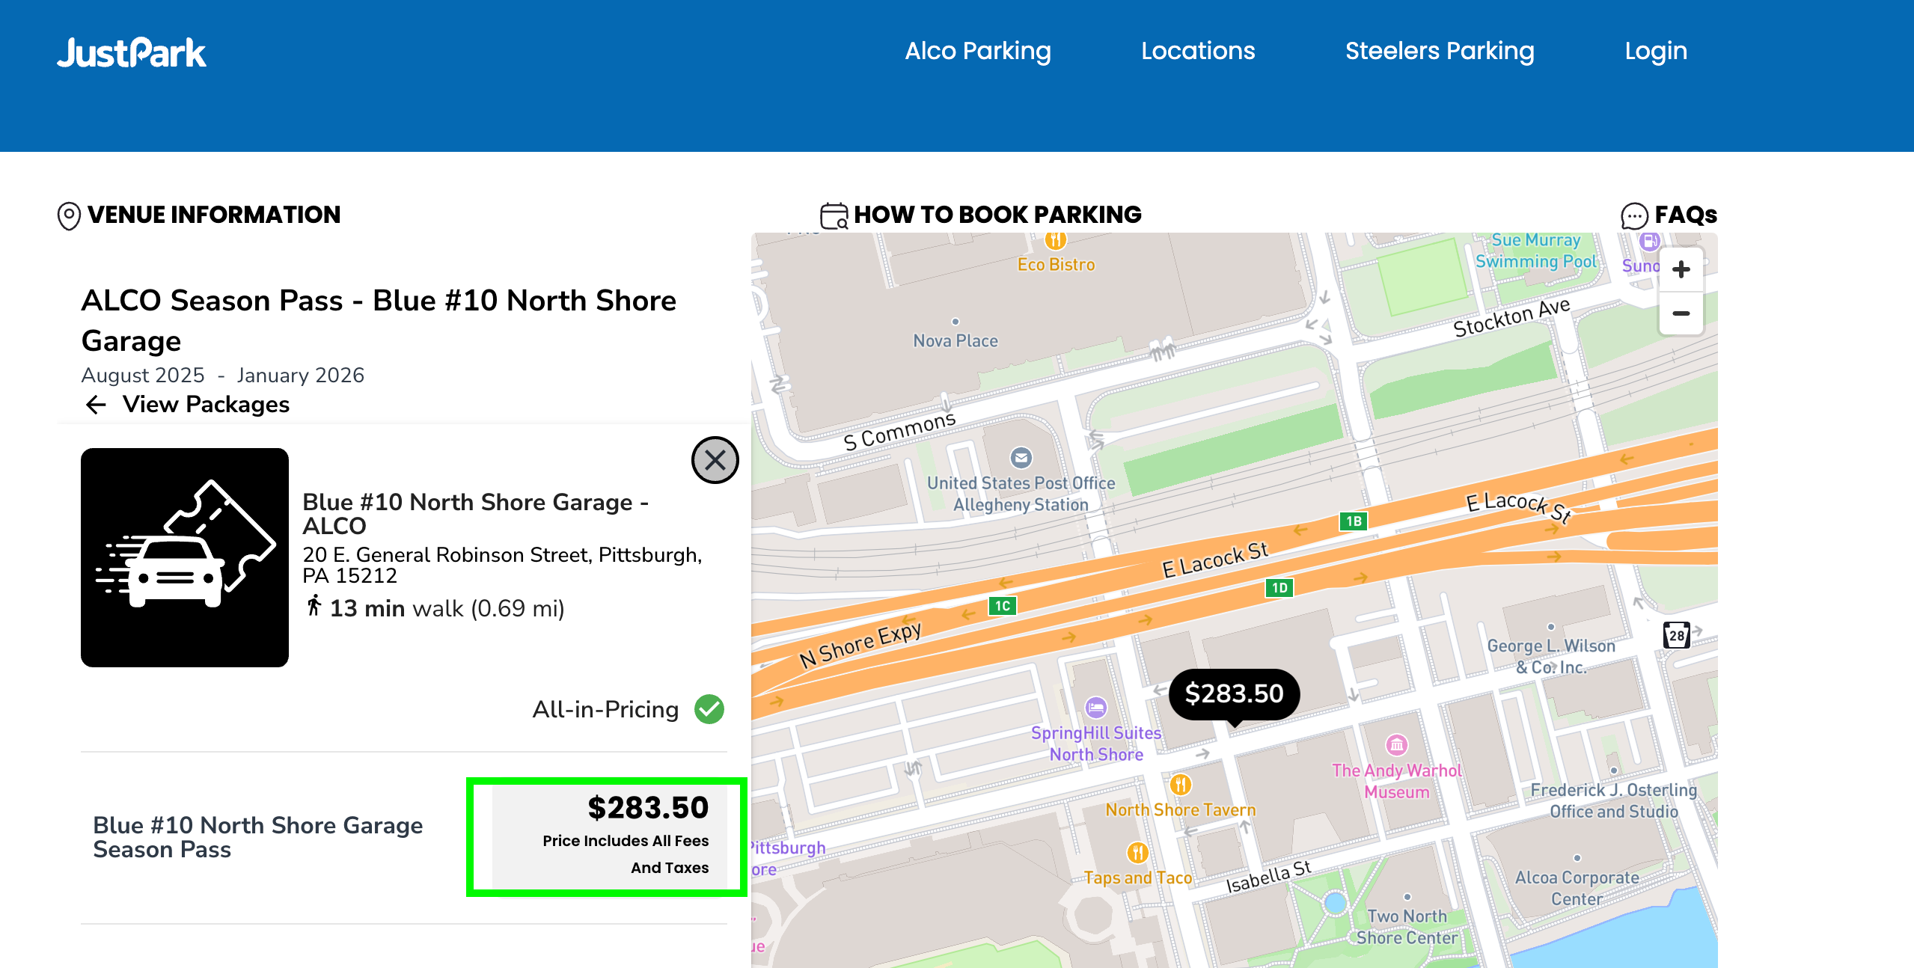Viewport: 1914px width, 968px height.
Task: Close the garage details card
Action: pos(715,460)
